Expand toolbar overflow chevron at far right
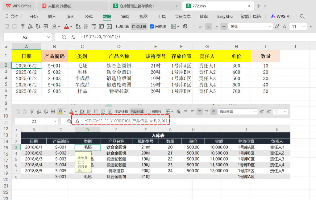 (311, 27)
